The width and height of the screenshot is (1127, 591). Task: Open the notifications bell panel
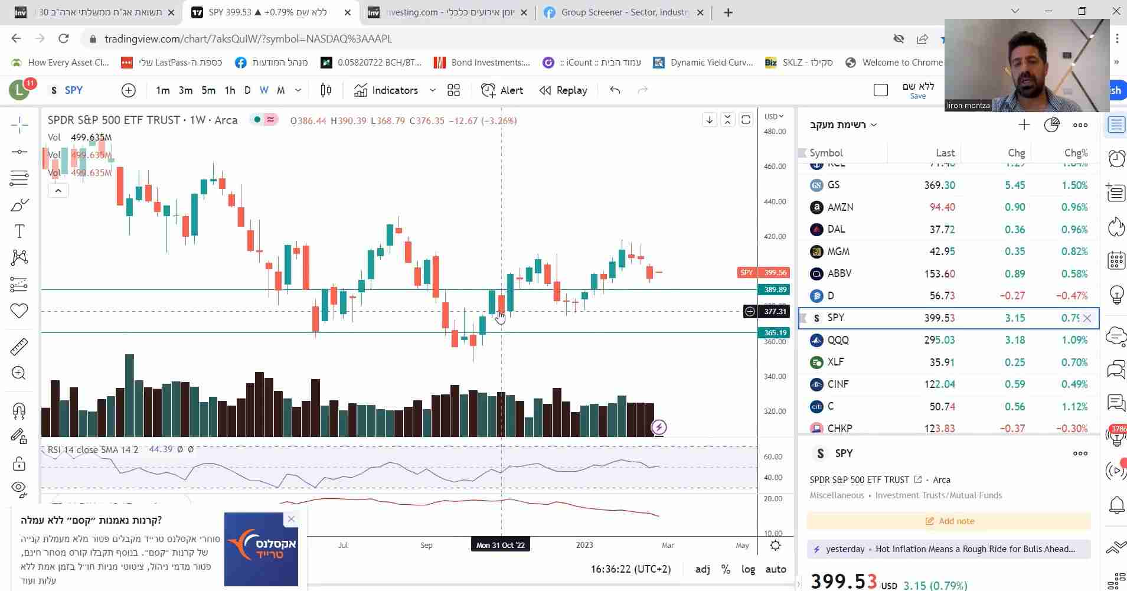coord(1116,505)
